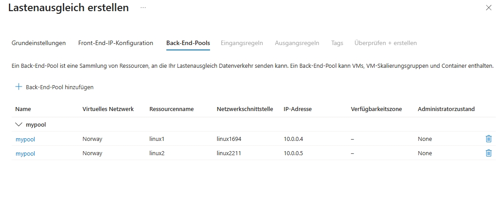
Task: Select the mypool group row label
Action: tap(36, 125)
